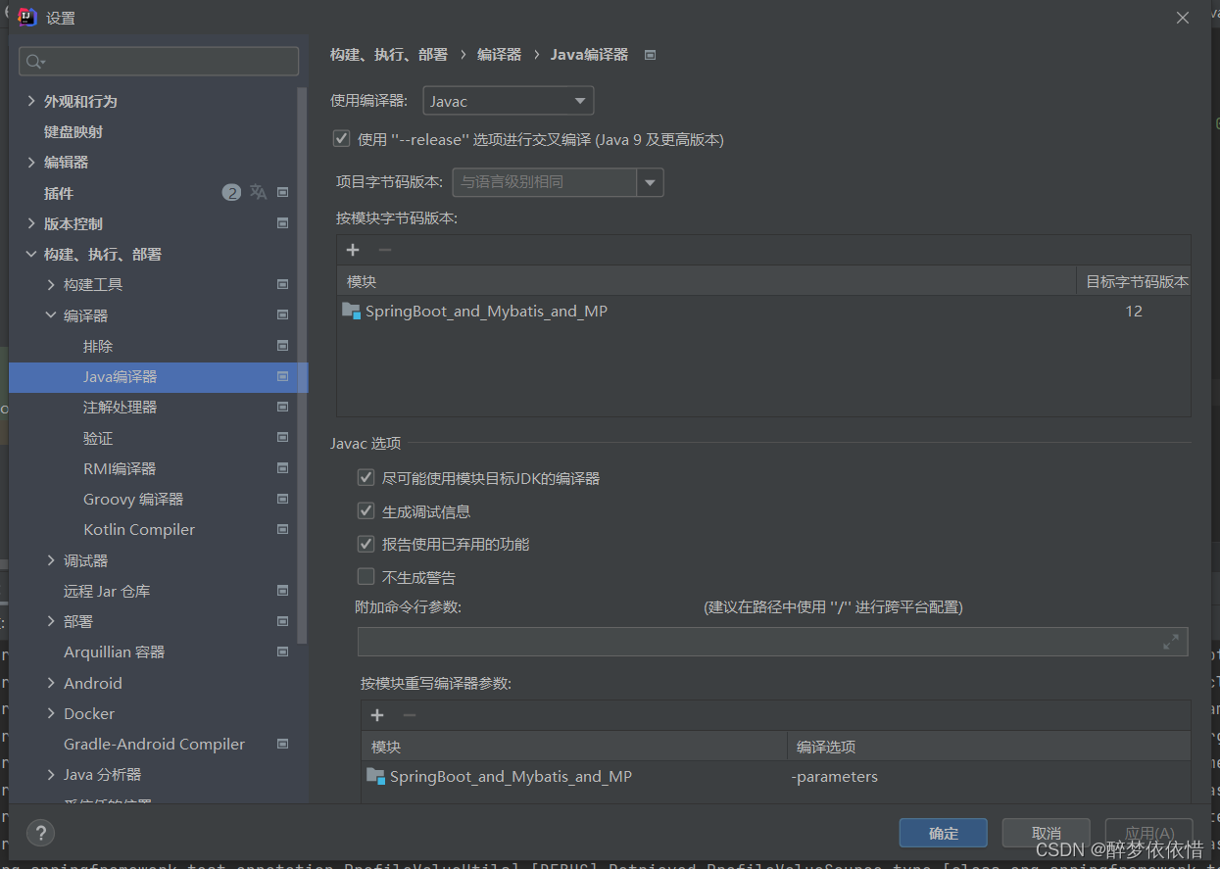Click the minus icon above the module table

point(384,250)
